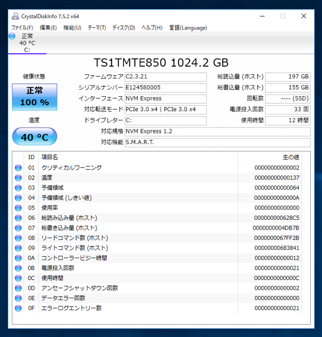This screenshot has height=337, width=322.
Task: Click the blue status orb for drive C:
Action: pos(12,36)
